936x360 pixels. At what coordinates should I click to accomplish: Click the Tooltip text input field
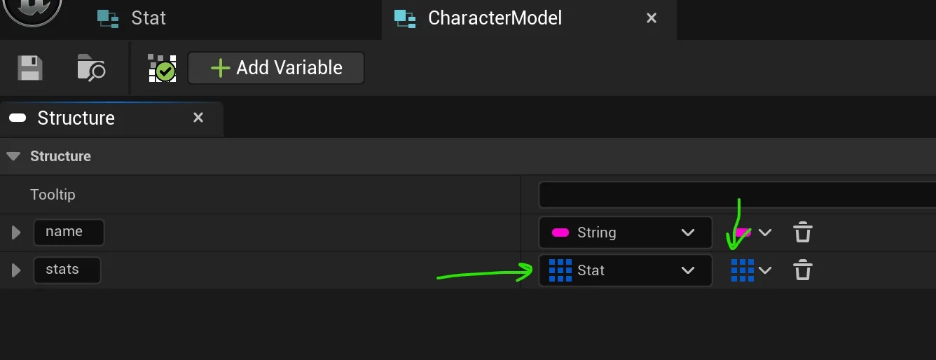tap(736, 195)
